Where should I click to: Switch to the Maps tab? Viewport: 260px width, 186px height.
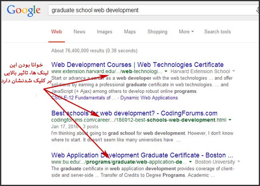click(130, 32)
